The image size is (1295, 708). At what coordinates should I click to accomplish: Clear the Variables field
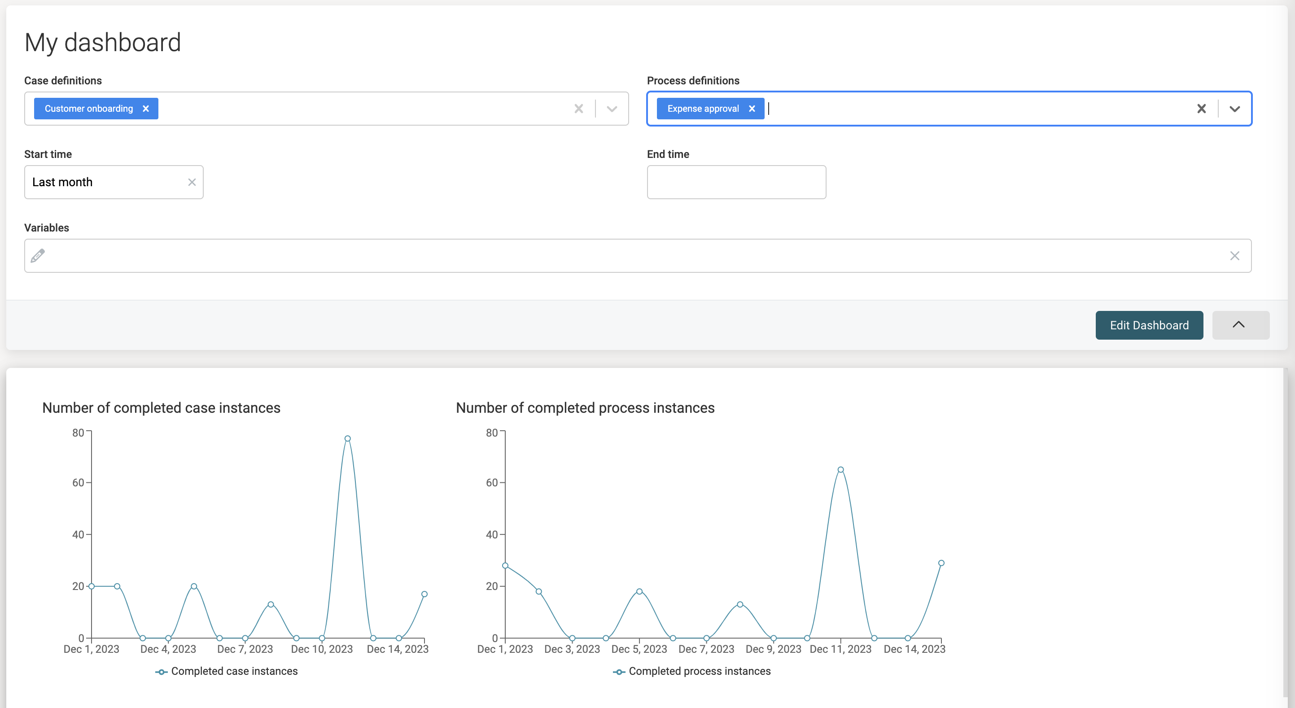click(1235, 255)
